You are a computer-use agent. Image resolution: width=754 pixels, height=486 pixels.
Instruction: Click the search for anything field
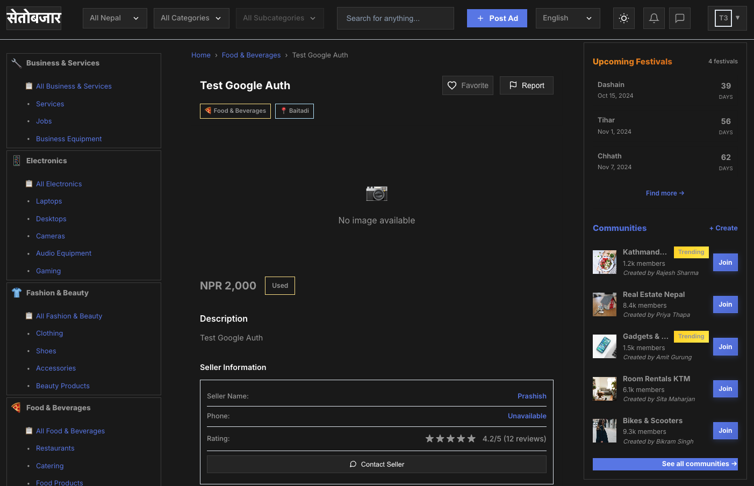[x=395, y=18]
